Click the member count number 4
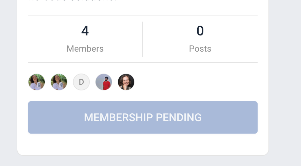 85,31
